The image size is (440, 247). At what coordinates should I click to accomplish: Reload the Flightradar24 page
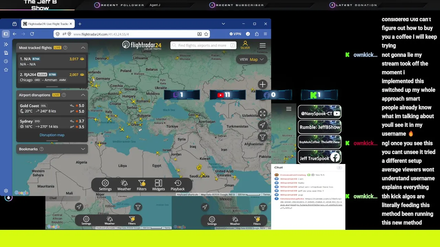point(32,34)
